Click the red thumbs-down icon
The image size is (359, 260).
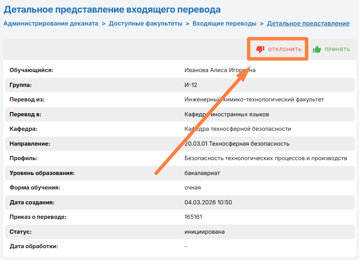[x=260, y=49]
